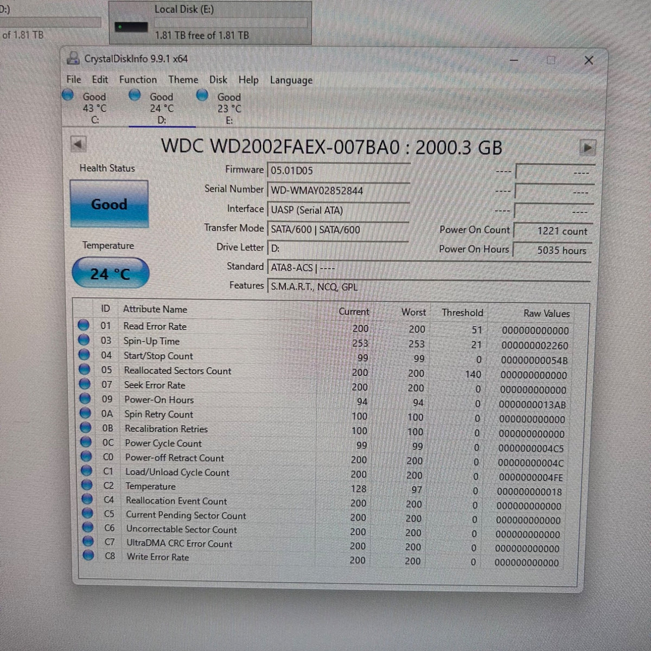
Task: Click status icon for Uncorrectable Sector Count
Action: [x=87, y=527]
